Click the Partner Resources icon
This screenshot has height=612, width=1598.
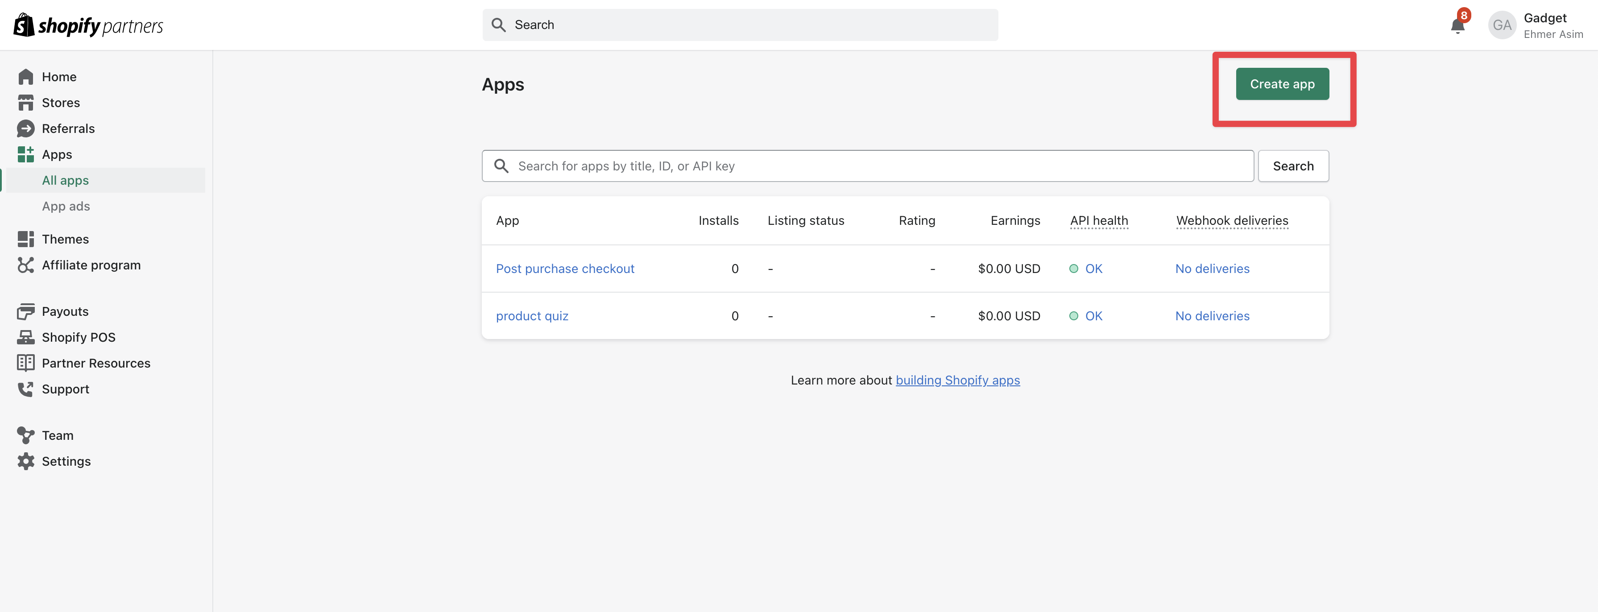[25, 364]
